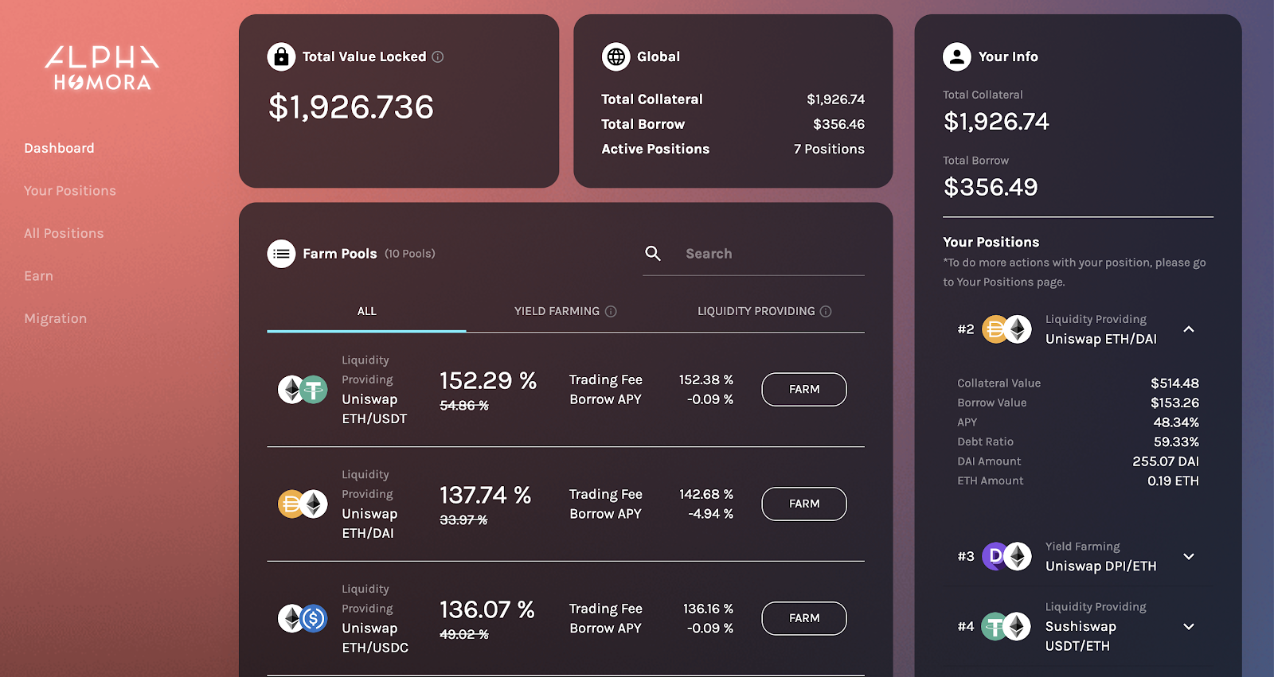Screen dimensions: 1274x677
Task: Open the Migration page in the sidebar
Action: tap(55, 318)
